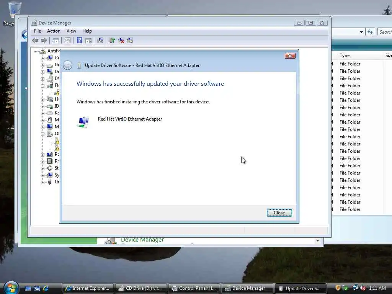Launch Internet Explorer from quick launch

(46, 288)
